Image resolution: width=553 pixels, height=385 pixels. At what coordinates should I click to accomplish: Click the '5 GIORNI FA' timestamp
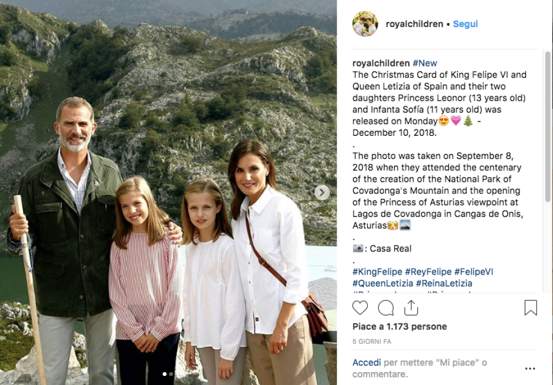[372, 342]
